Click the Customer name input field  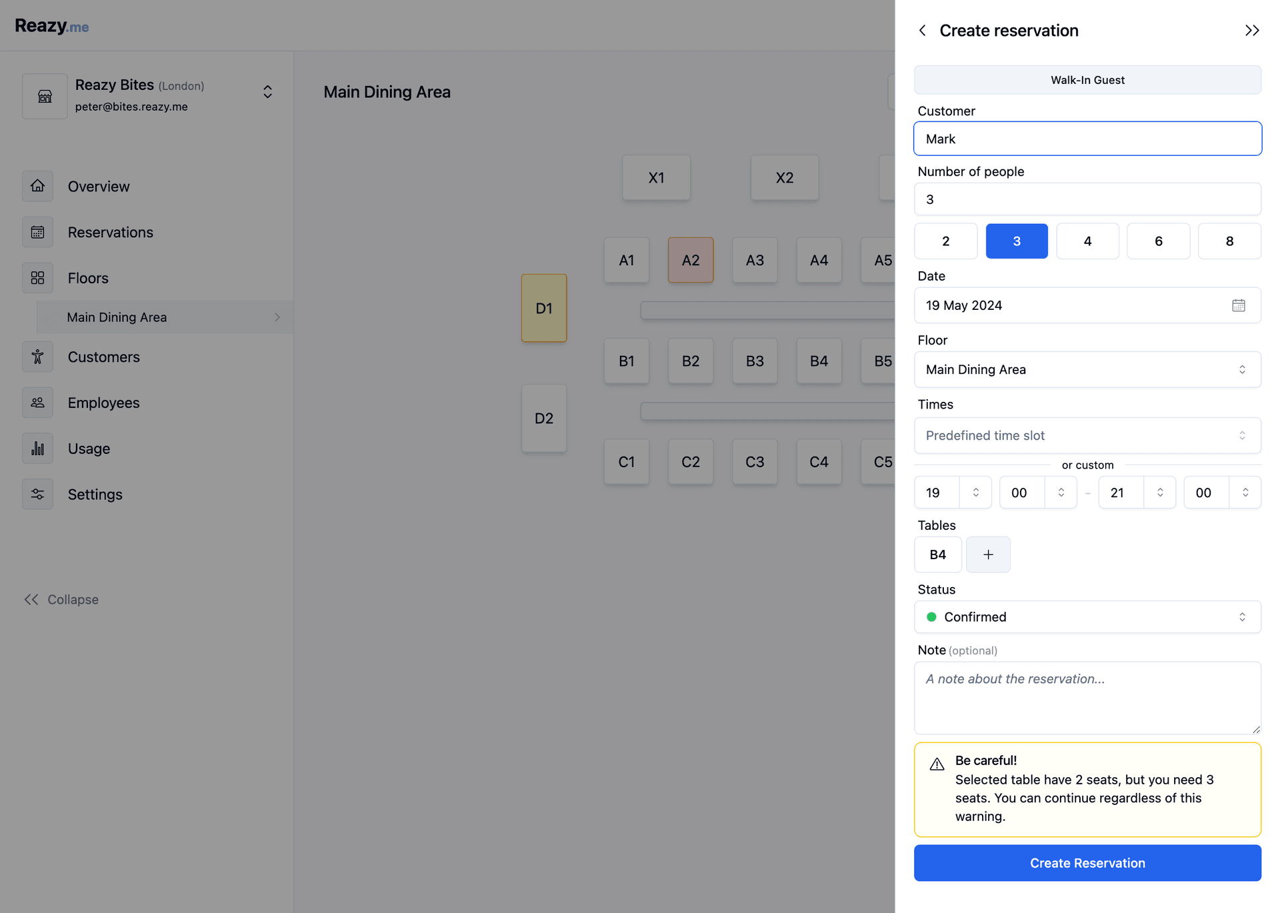[x=1087, y=139]
